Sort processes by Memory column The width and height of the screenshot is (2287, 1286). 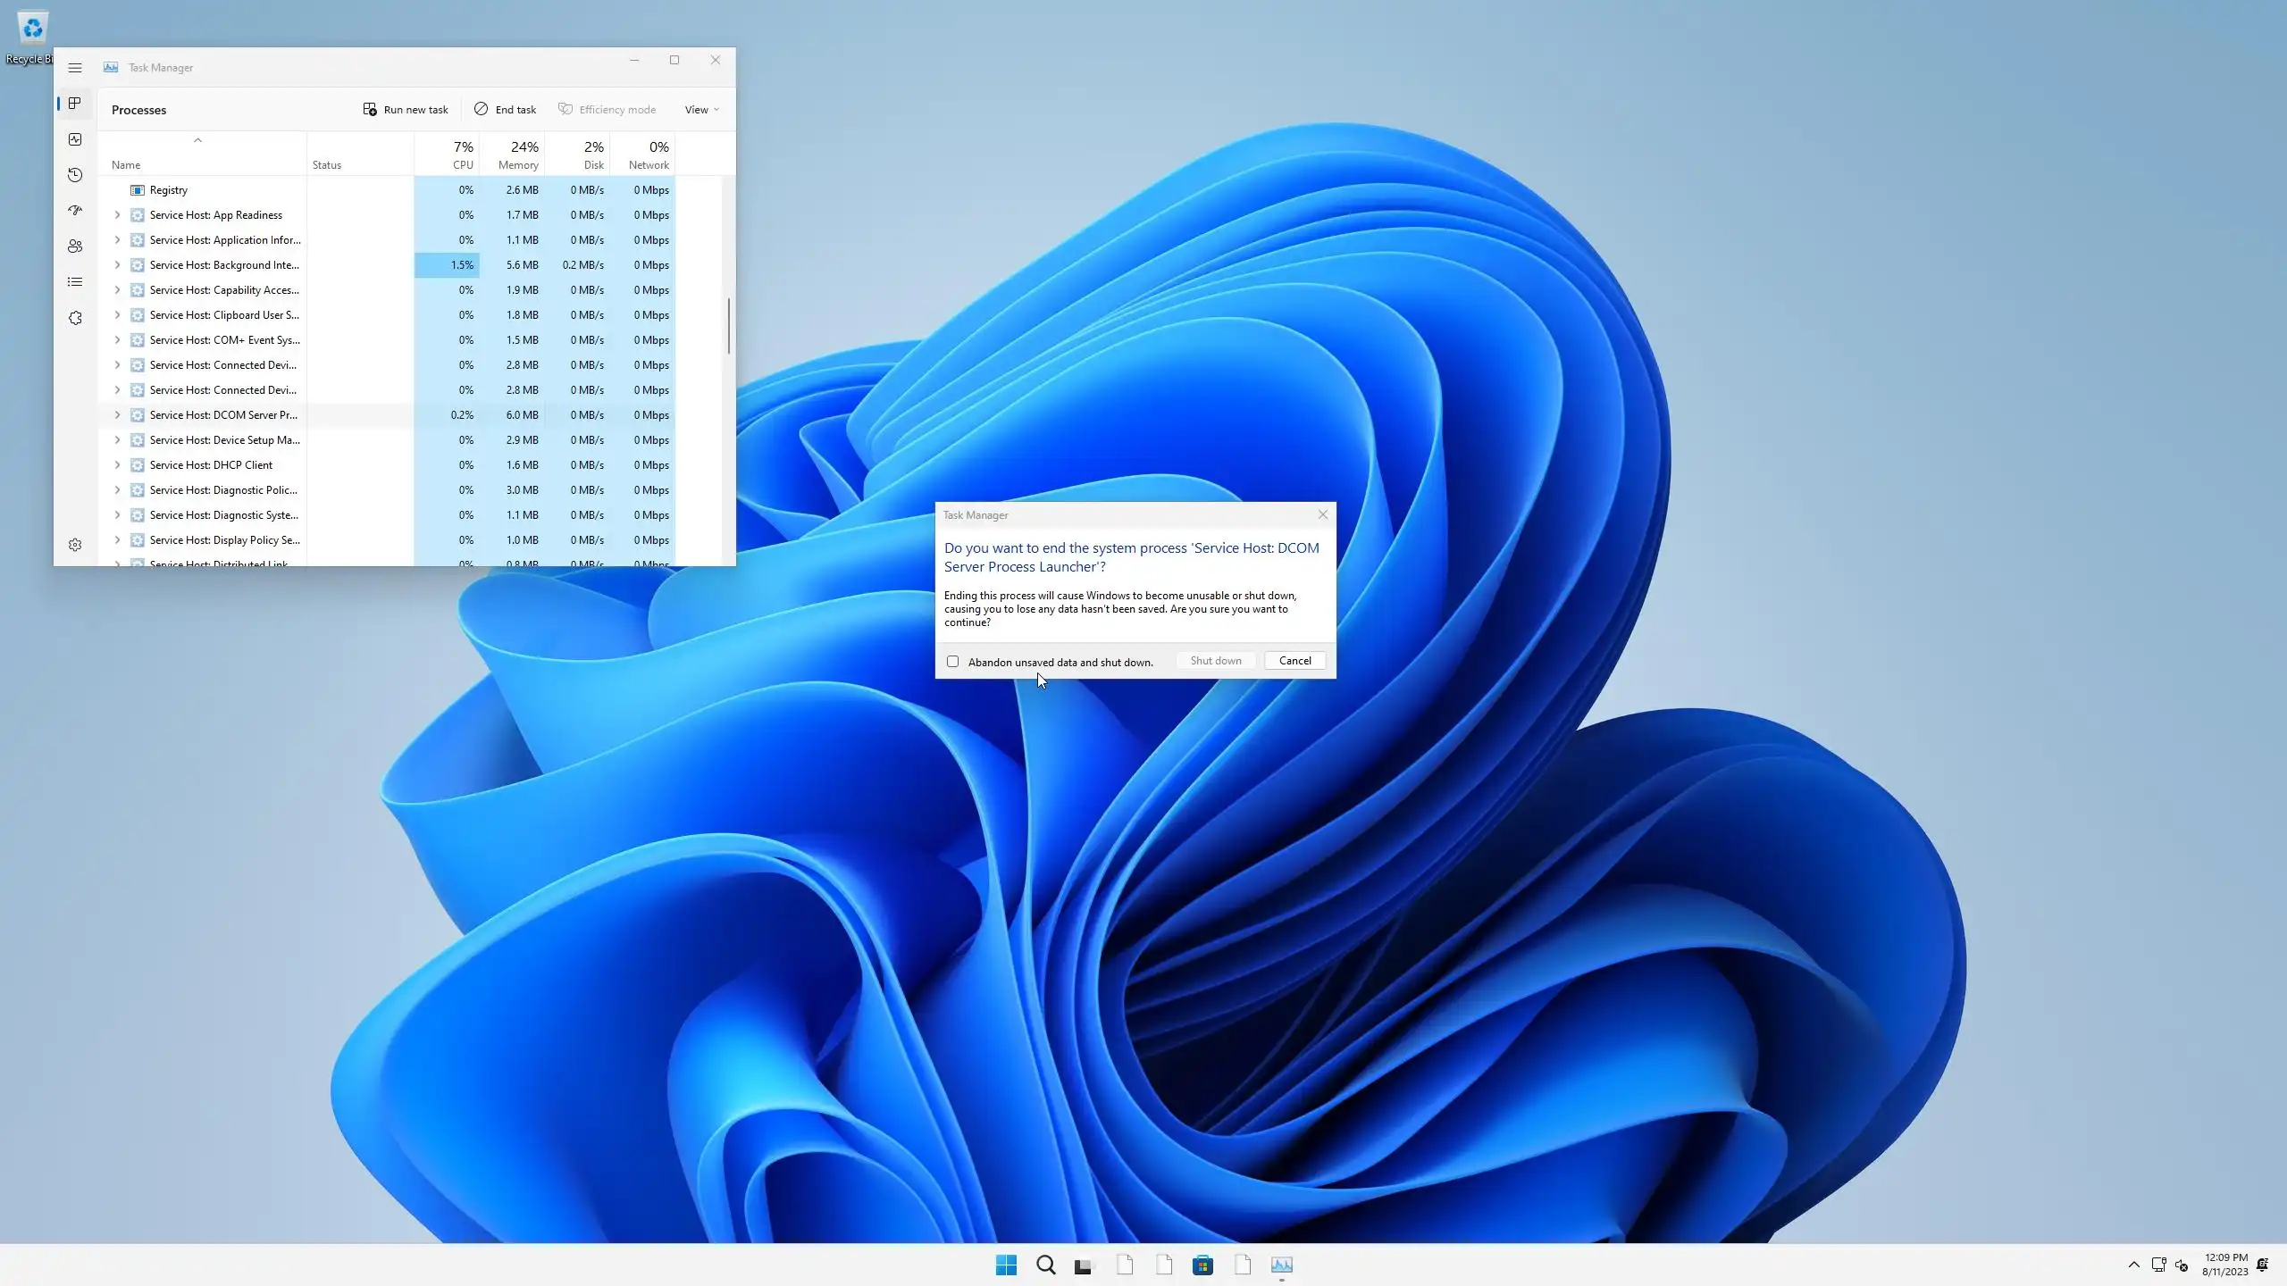[x=518, y=154]
